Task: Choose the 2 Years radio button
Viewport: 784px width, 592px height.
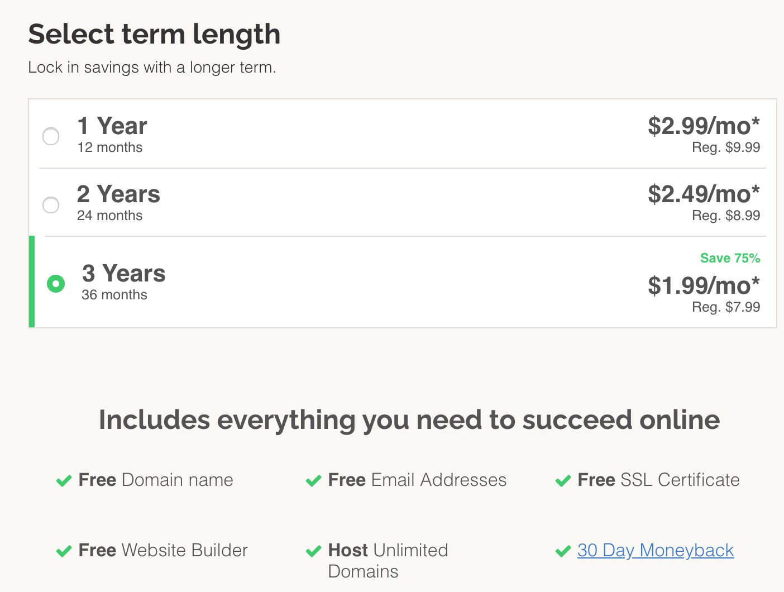Action: pos(51,205)
